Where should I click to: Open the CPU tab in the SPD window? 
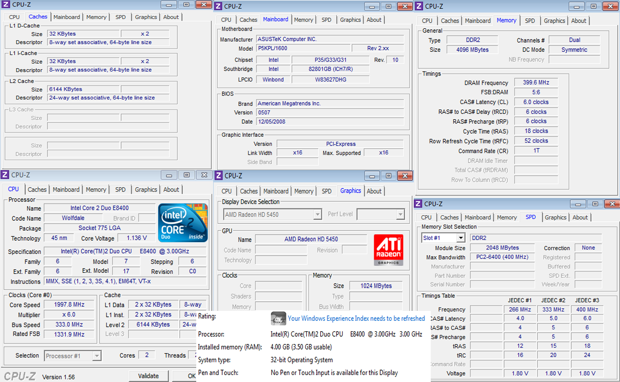pyautogui.click(x=426, y=217)
